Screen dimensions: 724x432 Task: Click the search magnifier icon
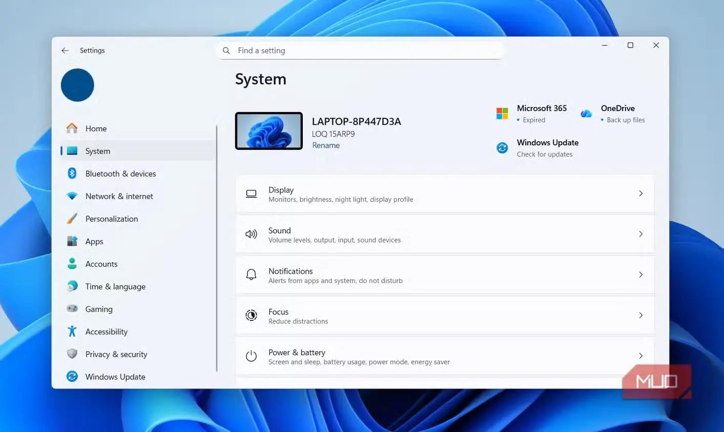[226, 51]
